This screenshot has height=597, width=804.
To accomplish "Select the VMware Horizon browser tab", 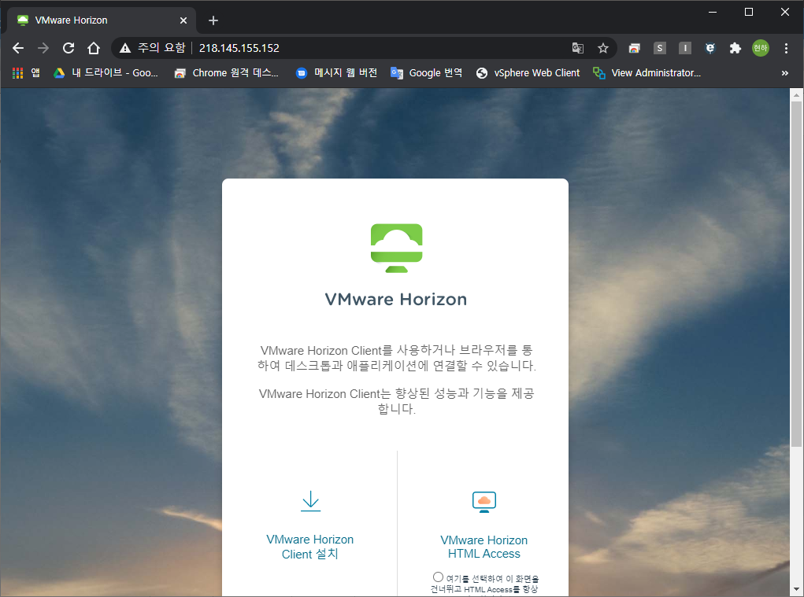I will click(x=101, y=20).
